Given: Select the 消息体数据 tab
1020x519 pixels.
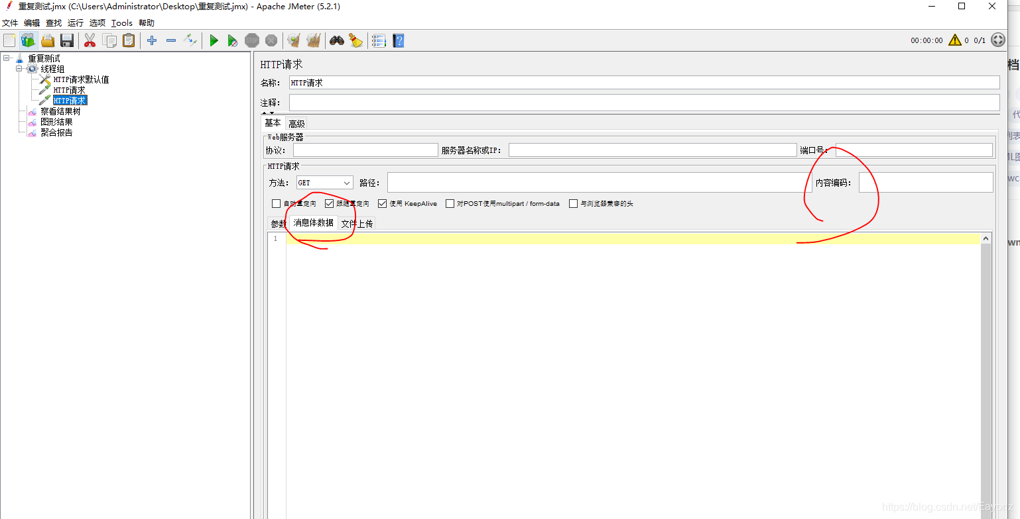Looking at the screenshot, I should pyautogui.click(x=314, y=222).
